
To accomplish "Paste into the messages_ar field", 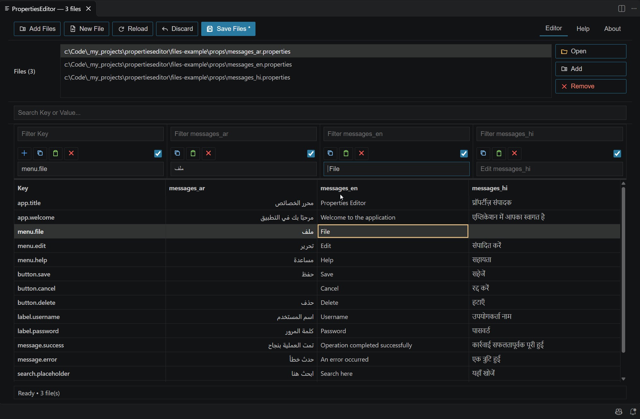I will (193, 153).
